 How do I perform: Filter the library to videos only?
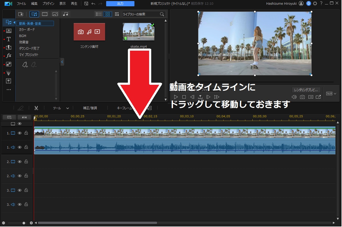pos(45,14)
